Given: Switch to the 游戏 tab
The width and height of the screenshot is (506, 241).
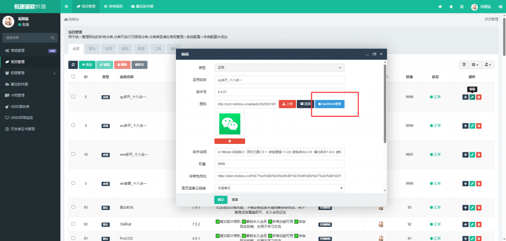Looking at the screenshot, I should 125,49.
